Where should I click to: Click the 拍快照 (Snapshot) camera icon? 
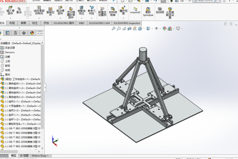point(160,10)
